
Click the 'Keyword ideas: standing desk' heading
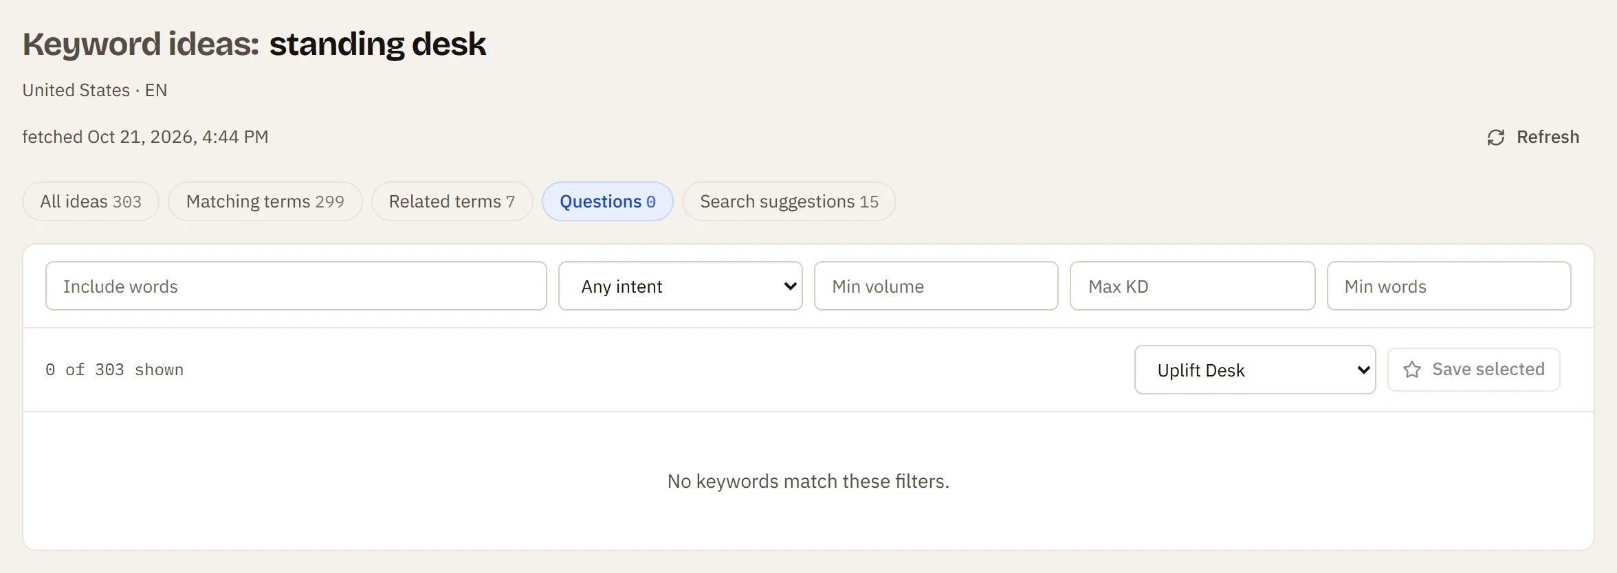(254, 44)
